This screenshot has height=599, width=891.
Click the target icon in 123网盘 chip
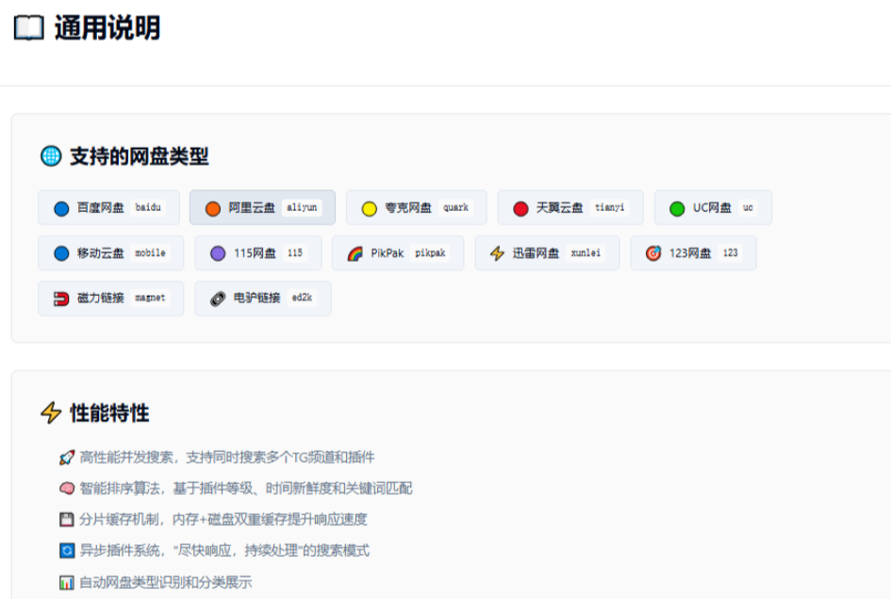coord(653,253)
